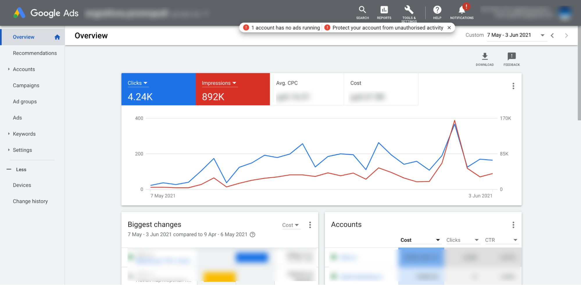Click the blurred user avatar

click(565, 13)
